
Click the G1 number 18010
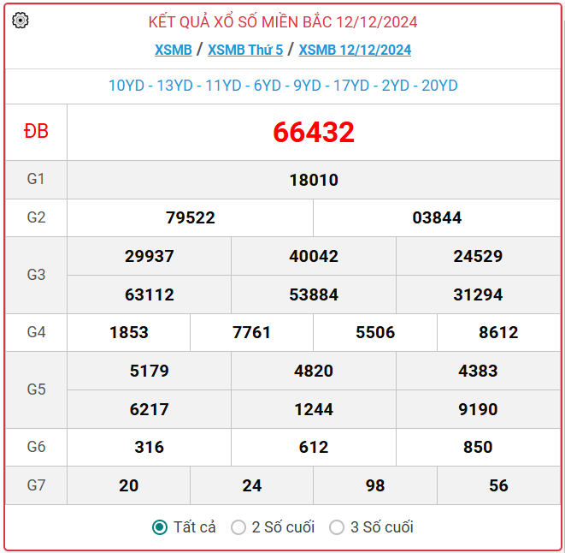(314, 180)
